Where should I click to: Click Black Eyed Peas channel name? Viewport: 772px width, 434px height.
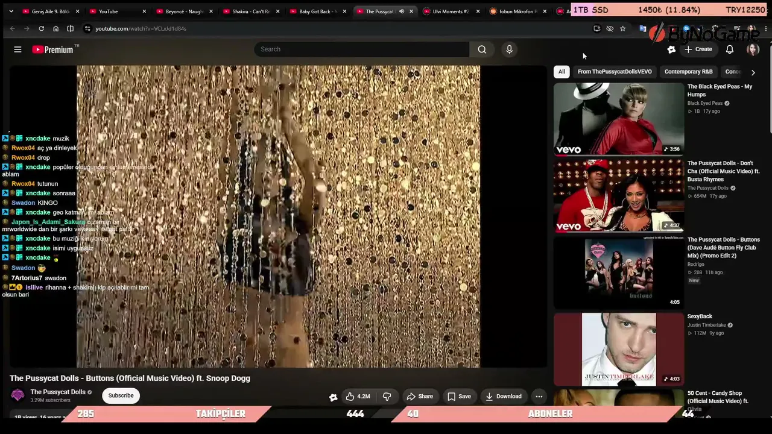[705, 103]
